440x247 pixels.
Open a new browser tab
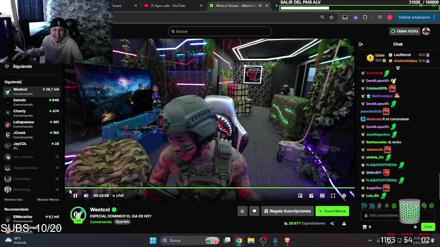tap(276, 5)
